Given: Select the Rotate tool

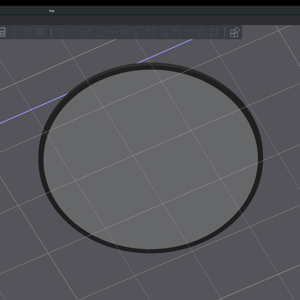Looking at the screenshot, I should tap(74, 32).
